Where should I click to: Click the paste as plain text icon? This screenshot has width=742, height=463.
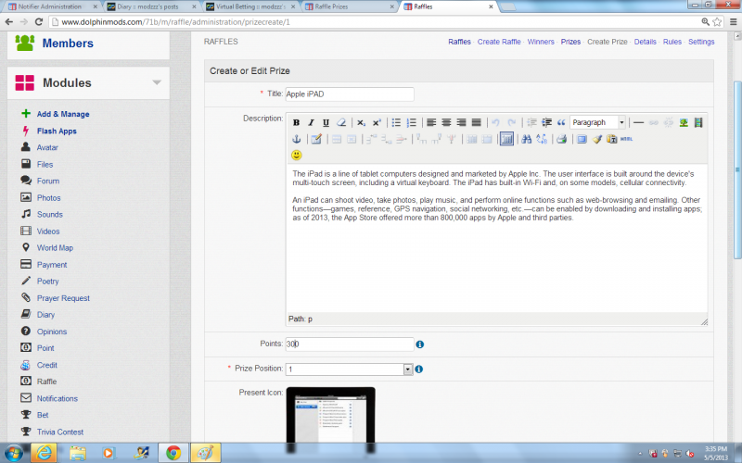611,139
